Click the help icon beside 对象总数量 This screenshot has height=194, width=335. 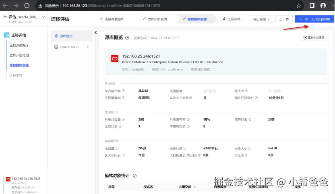tap(123, 120)
